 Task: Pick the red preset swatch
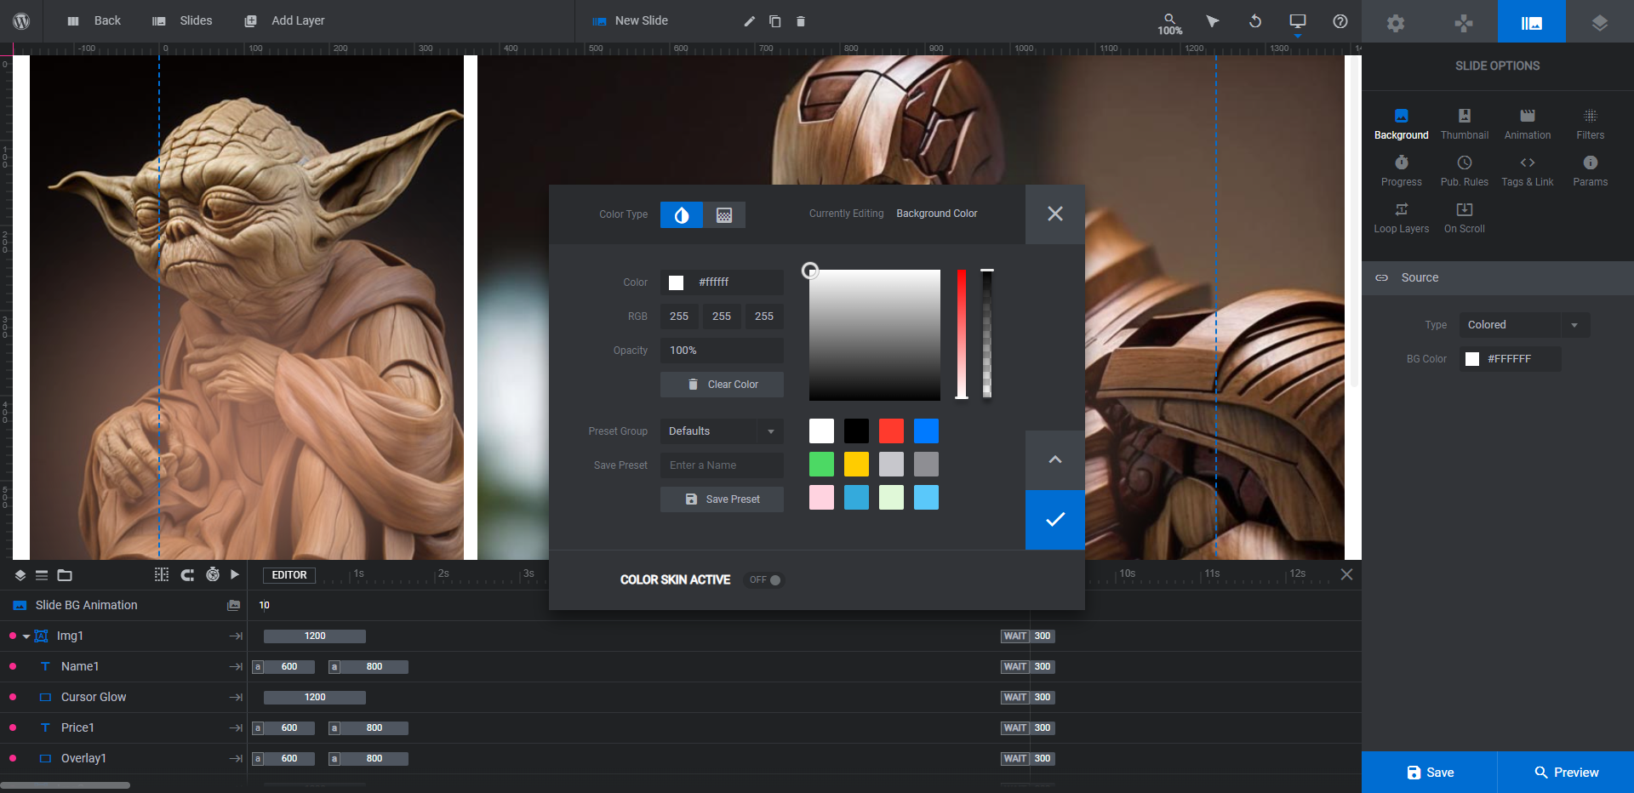pos(891,431)
